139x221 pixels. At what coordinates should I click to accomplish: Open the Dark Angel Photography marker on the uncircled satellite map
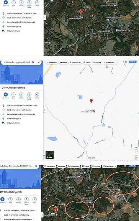[x=108, y=20]
